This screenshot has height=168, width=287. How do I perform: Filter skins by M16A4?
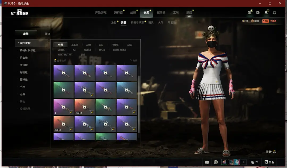[87, 50]
